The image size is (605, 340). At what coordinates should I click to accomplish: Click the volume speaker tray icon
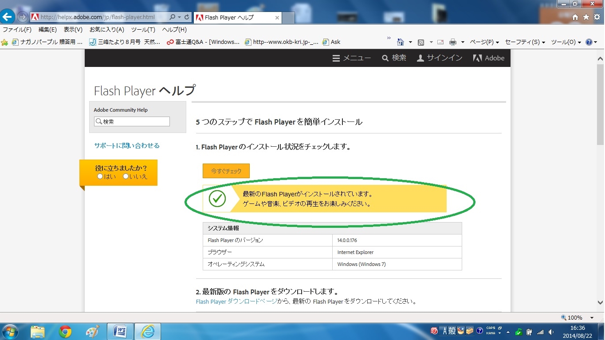[x=551, y=332]
